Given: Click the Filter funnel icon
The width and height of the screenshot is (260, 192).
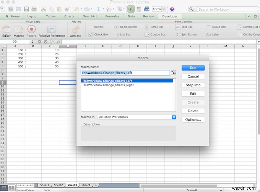Looking at the screenshot, I should point(119,9).
